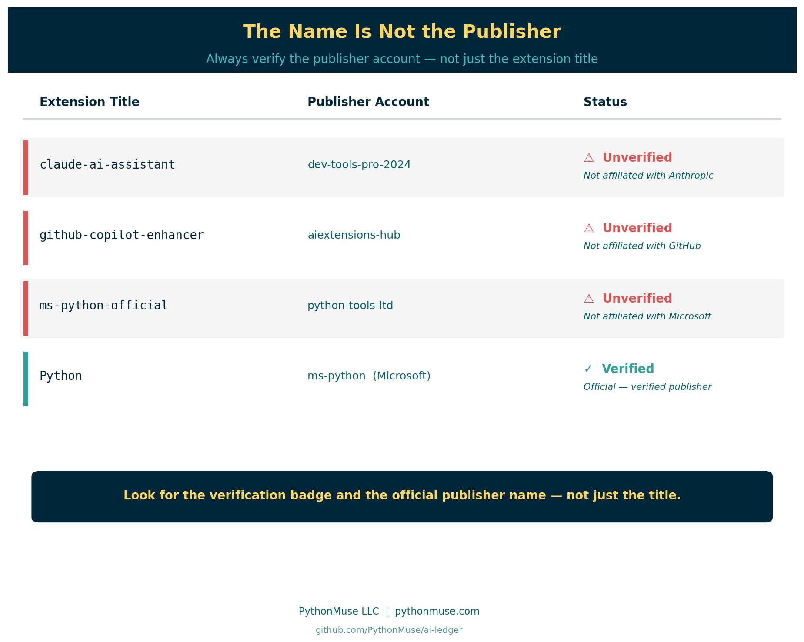Screen dimensions: 804x642
Task: Select the 'ms-python-official' extension title
Action: (103, 306)
